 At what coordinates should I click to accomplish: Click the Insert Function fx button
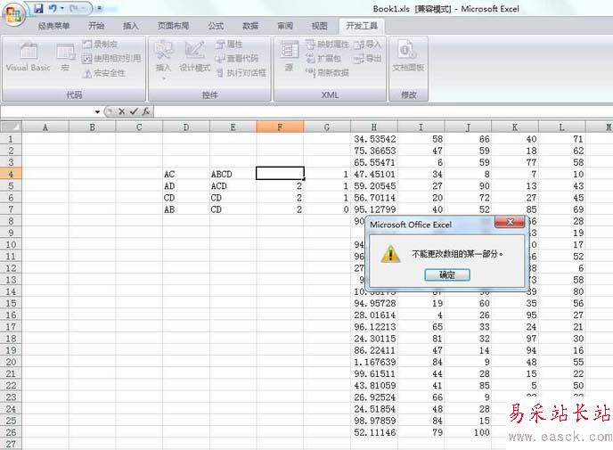point(146,111)
